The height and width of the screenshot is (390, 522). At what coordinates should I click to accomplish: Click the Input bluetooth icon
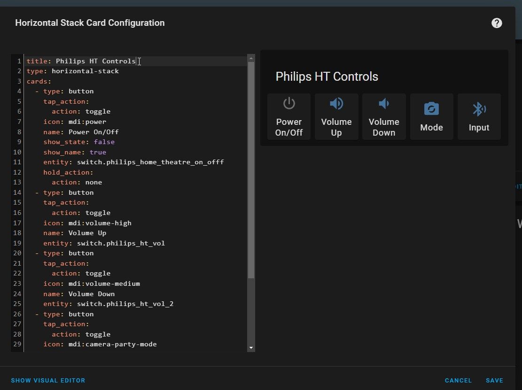[479, 109]
